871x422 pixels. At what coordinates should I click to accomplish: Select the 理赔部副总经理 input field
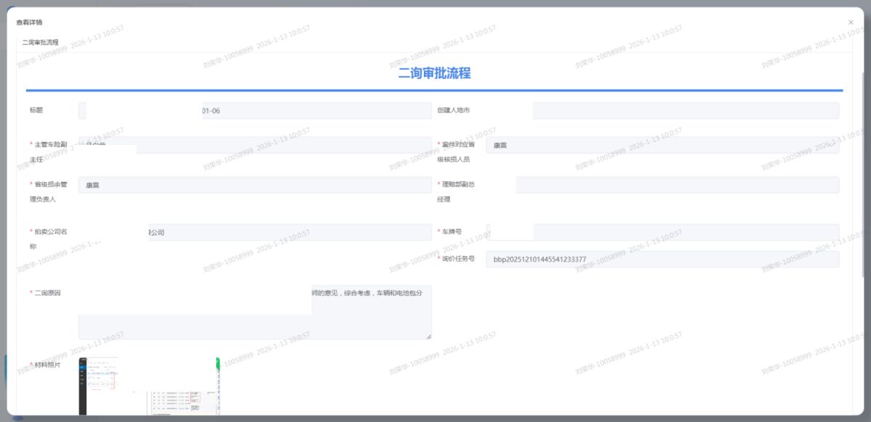point(676,185)
